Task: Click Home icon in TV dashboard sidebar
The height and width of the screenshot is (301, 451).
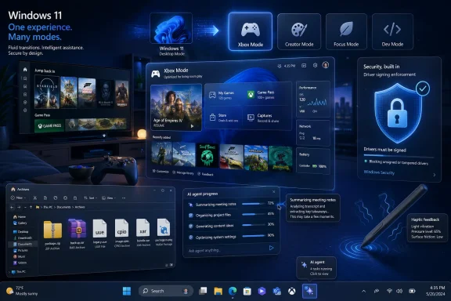Action: (x=25, y=70)
